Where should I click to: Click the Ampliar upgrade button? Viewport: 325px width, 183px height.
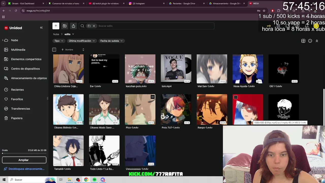[24, 160]
